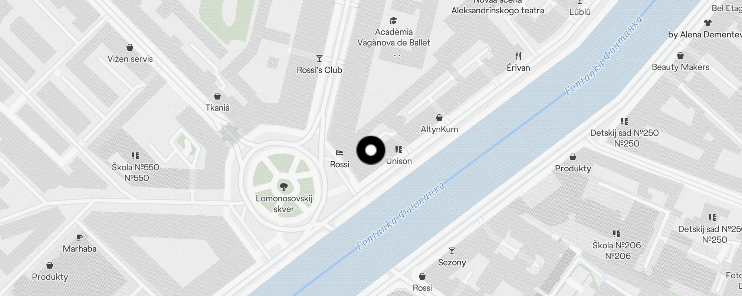This screenshot has width=742, height=296.
Task: Select the Beauty Makers shop icon
Action: [680, 55]
